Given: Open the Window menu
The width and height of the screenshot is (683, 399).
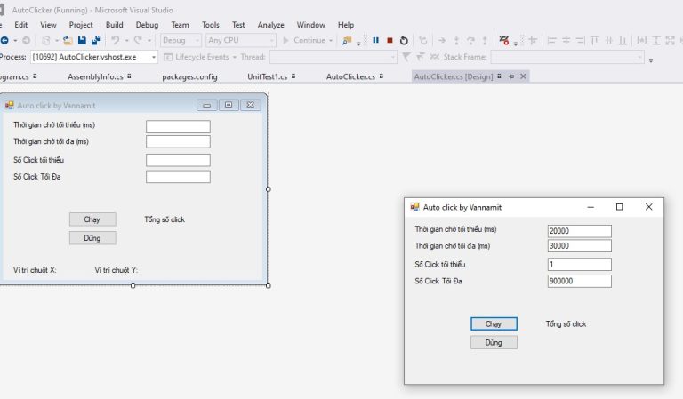Looking at the screenshot, I should pyautogui.click(x=310, y=25).
